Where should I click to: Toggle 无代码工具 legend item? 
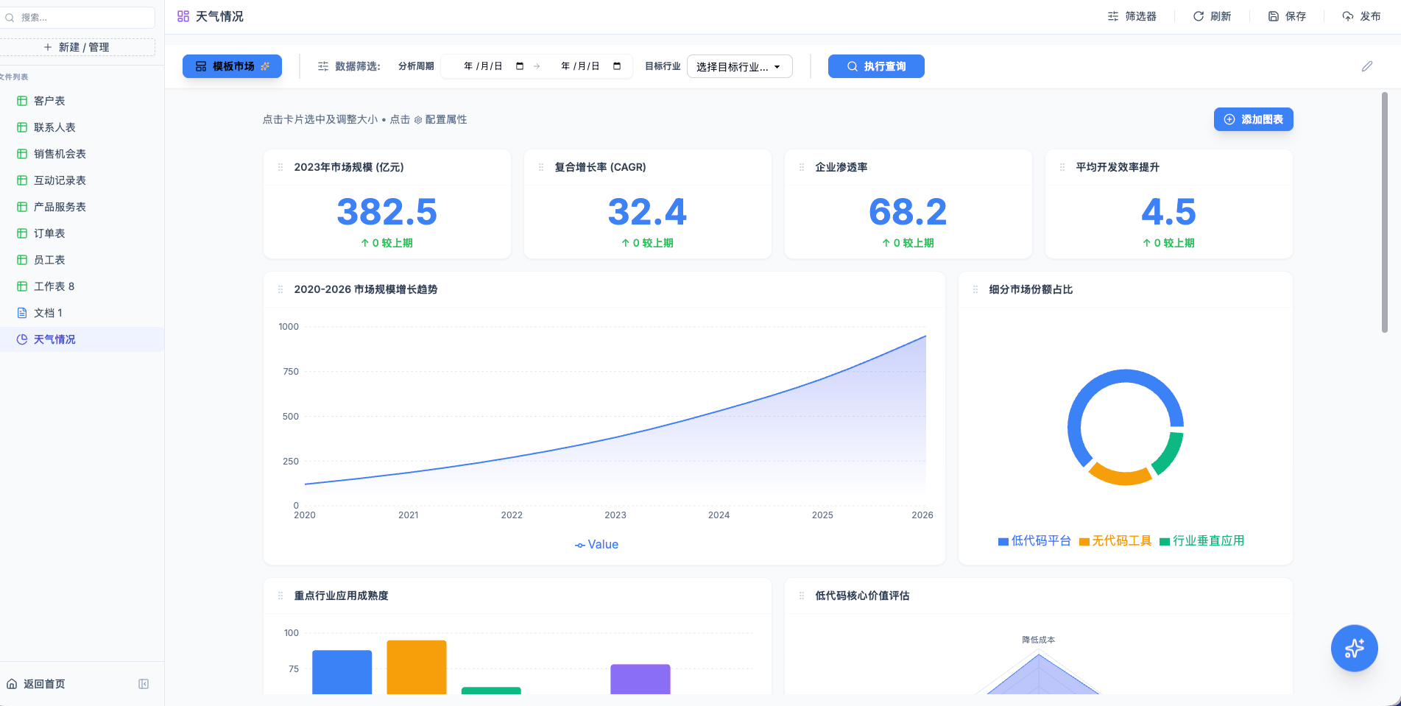1115,541
